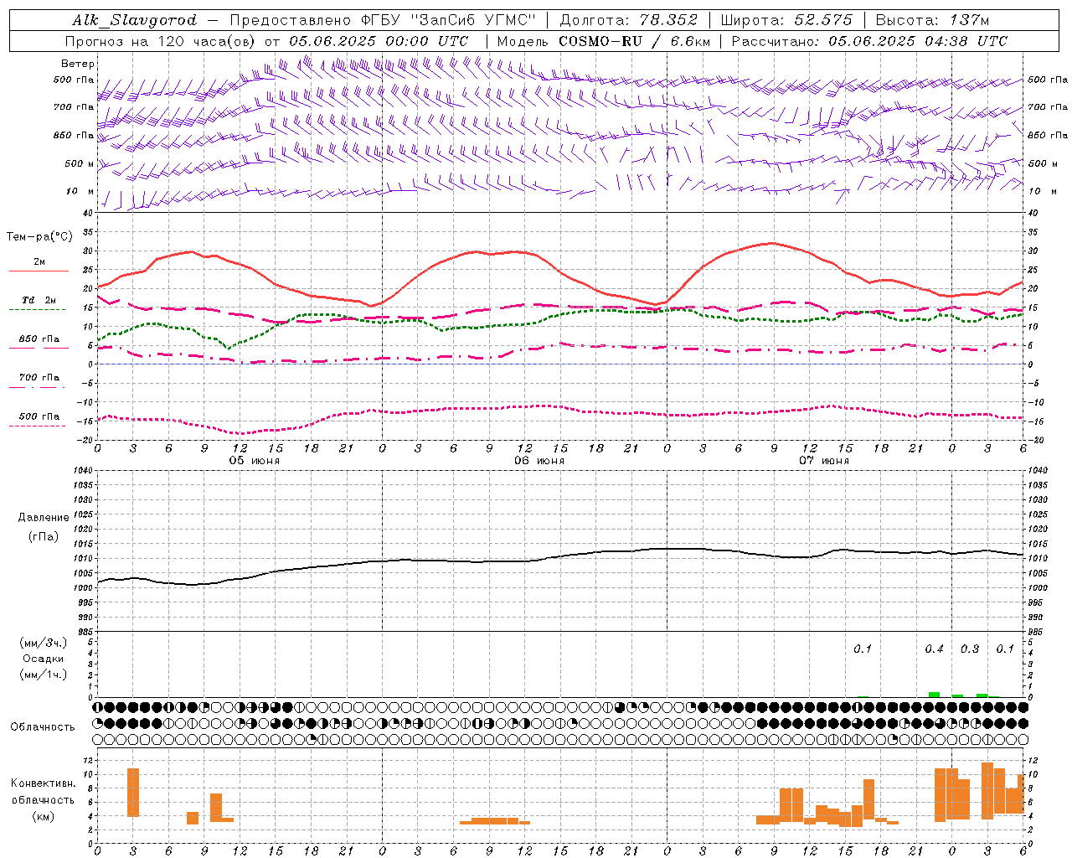Click the (мм/1ч.) precipitation unit label

(x=44, y=675)
